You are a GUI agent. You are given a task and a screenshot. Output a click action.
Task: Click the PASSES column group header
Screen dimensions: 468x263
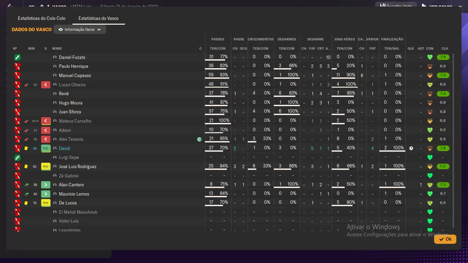[218, 39]
